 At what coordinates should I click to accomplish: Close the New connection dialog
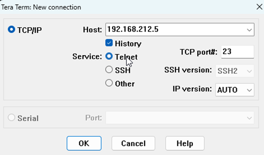pyautogui.click(x=259, y=7)
